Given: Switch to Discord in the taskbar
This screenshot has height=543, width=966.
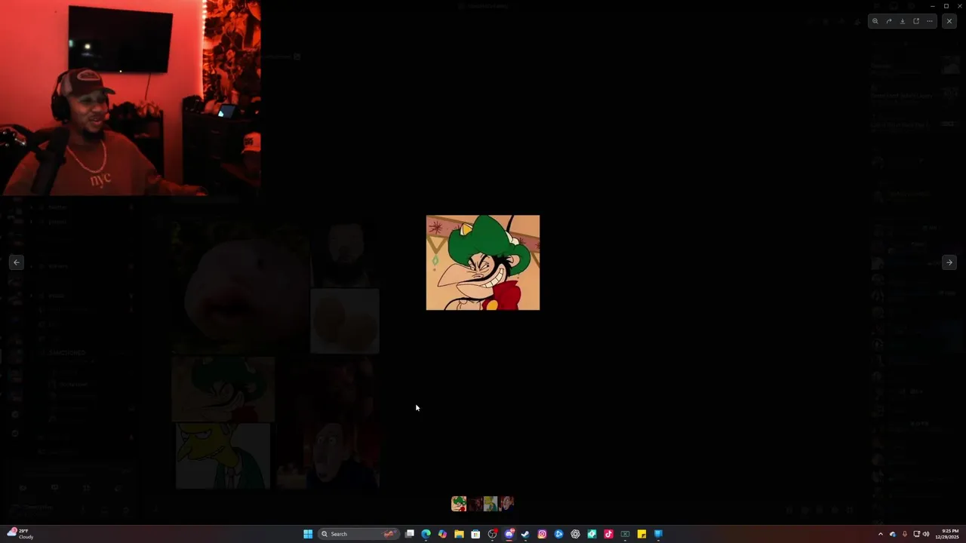Looking at the screenshot, I should point(509,534).
